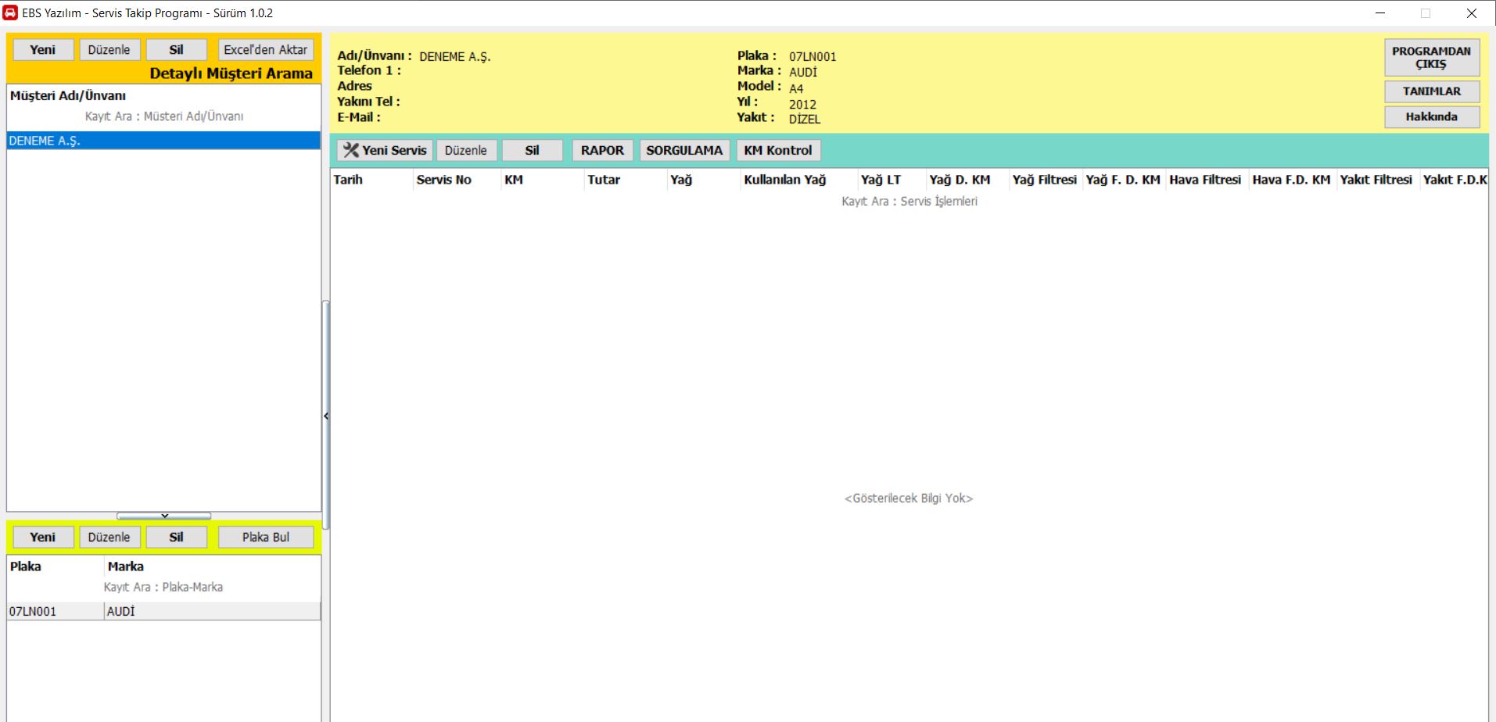Click Sil in service toolbar
This screenshot has width=1496, height=722.
[x=532, y=151]
